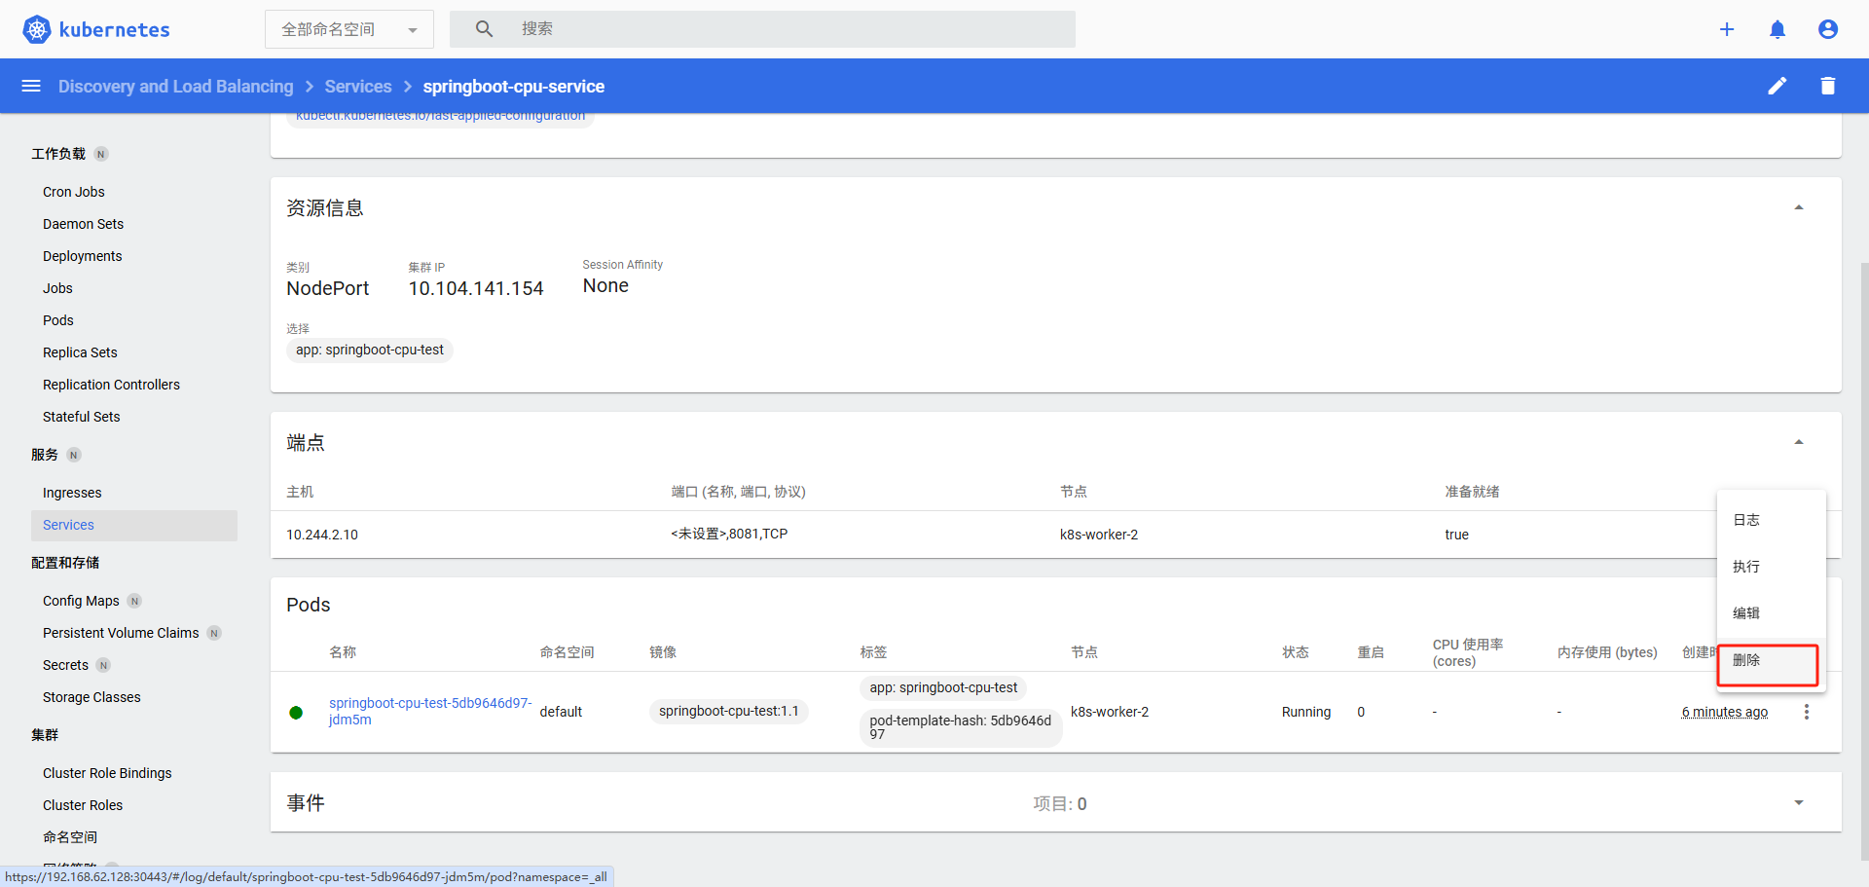Open 命名空间 in sidebar
Viewport: 1869px width, 887px height.
(70, 837)
